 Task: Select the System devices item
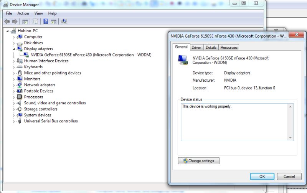point(38,115)
